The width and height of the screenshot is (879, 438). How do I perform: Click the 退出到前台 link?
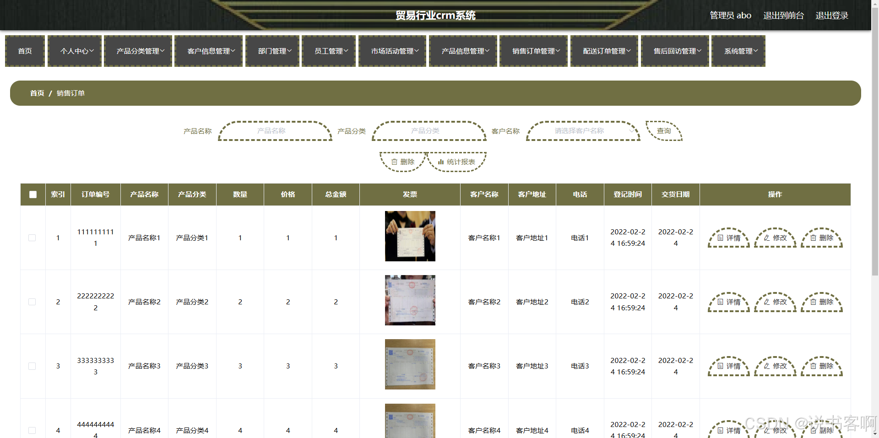tap(783, 16)
